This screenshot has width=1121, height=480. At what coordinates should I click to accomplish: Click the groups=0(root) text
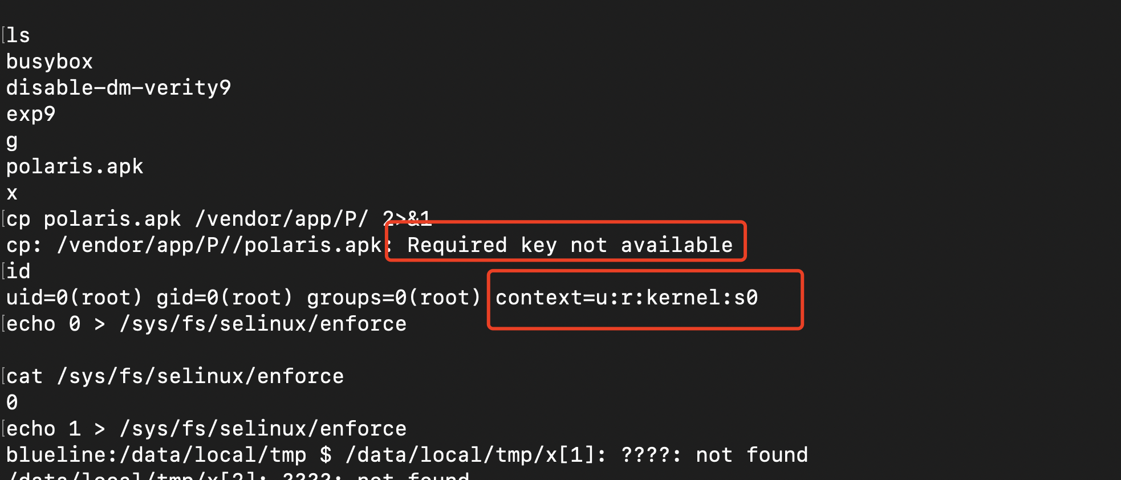(x=395, y=298)
